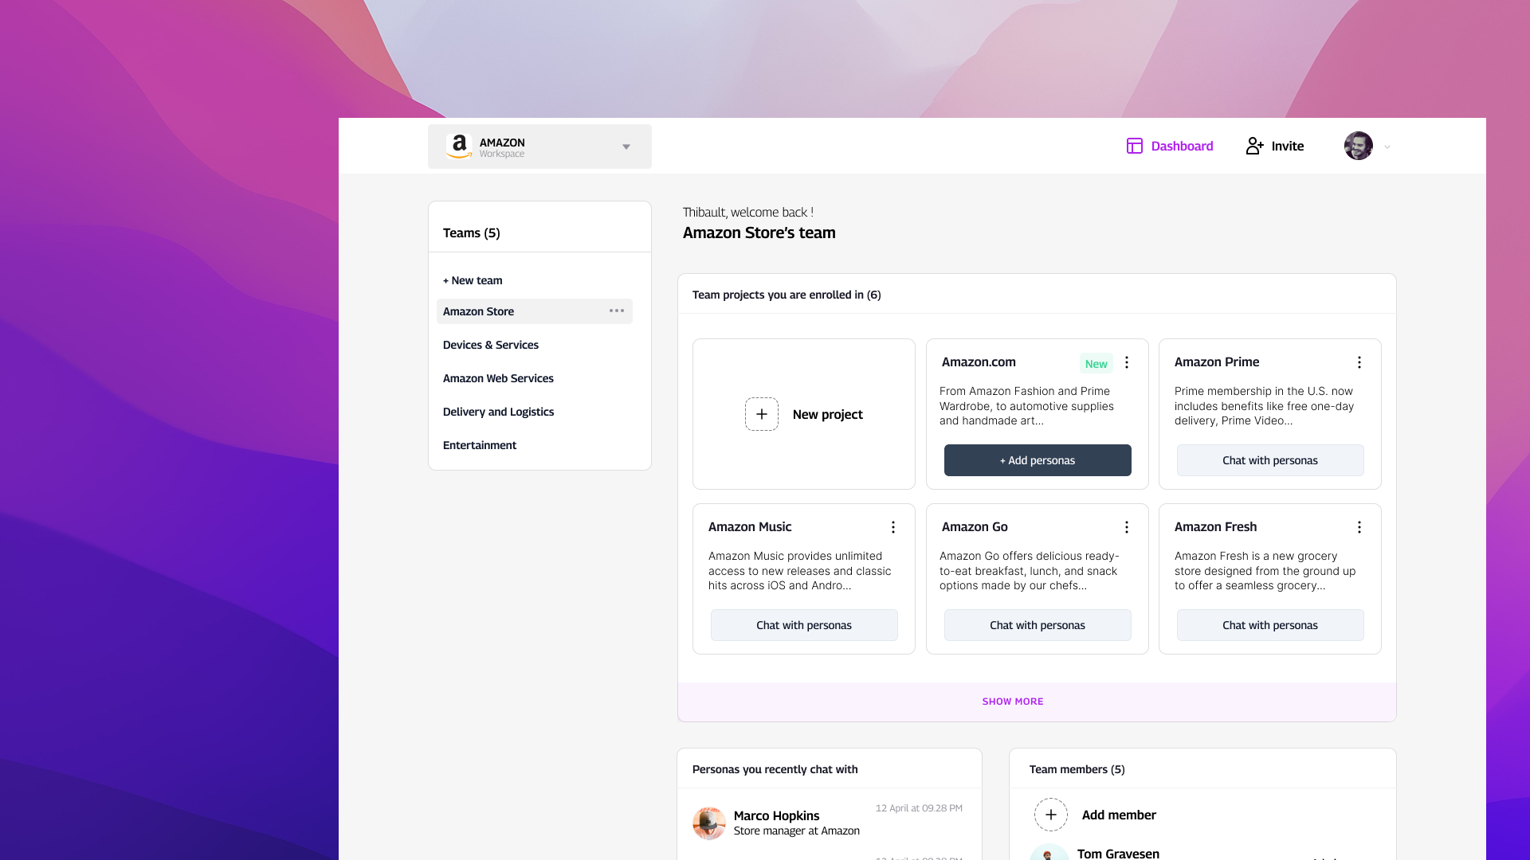
Task: Open the Amazon Fresh project title
Action: point(1215,526)
